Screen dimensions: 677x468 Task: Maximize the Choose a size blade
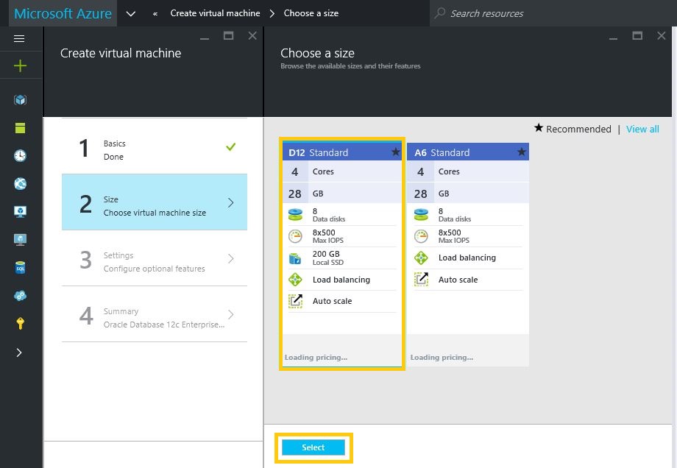pyautogui.click(x=637, y=36)
